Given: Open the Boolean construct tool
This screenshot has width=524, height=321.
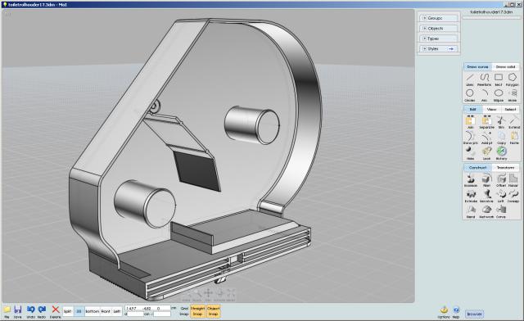Looking at the screenshot, I should pyautogui.click(x=471, y=180).
